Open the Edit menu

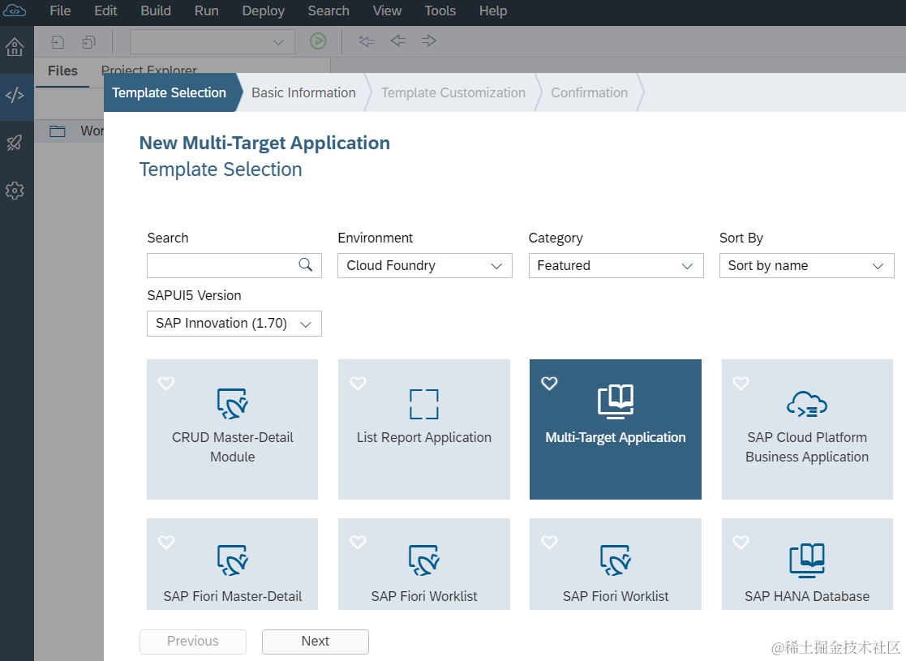[x=105, y=11]
